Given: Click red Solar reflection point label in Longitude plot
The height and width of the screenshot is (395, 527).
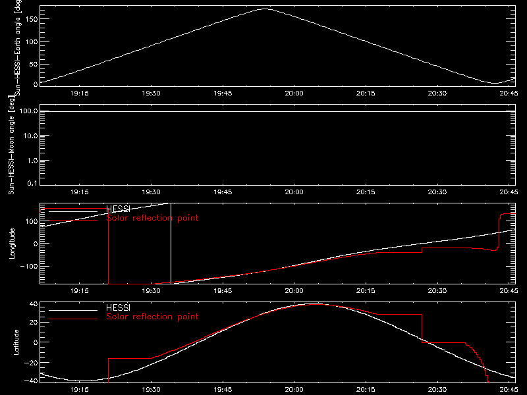Looking at the screenshot, I should pyautogui.click(x=152, y=218).
